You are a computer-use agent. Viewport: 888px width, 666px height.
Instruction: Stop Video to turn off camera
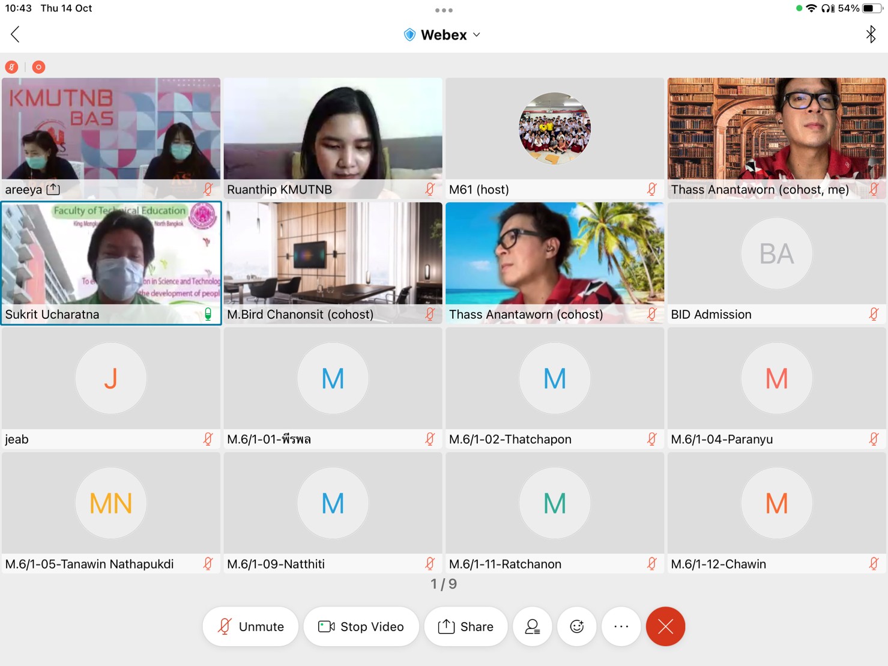(361, 626)
